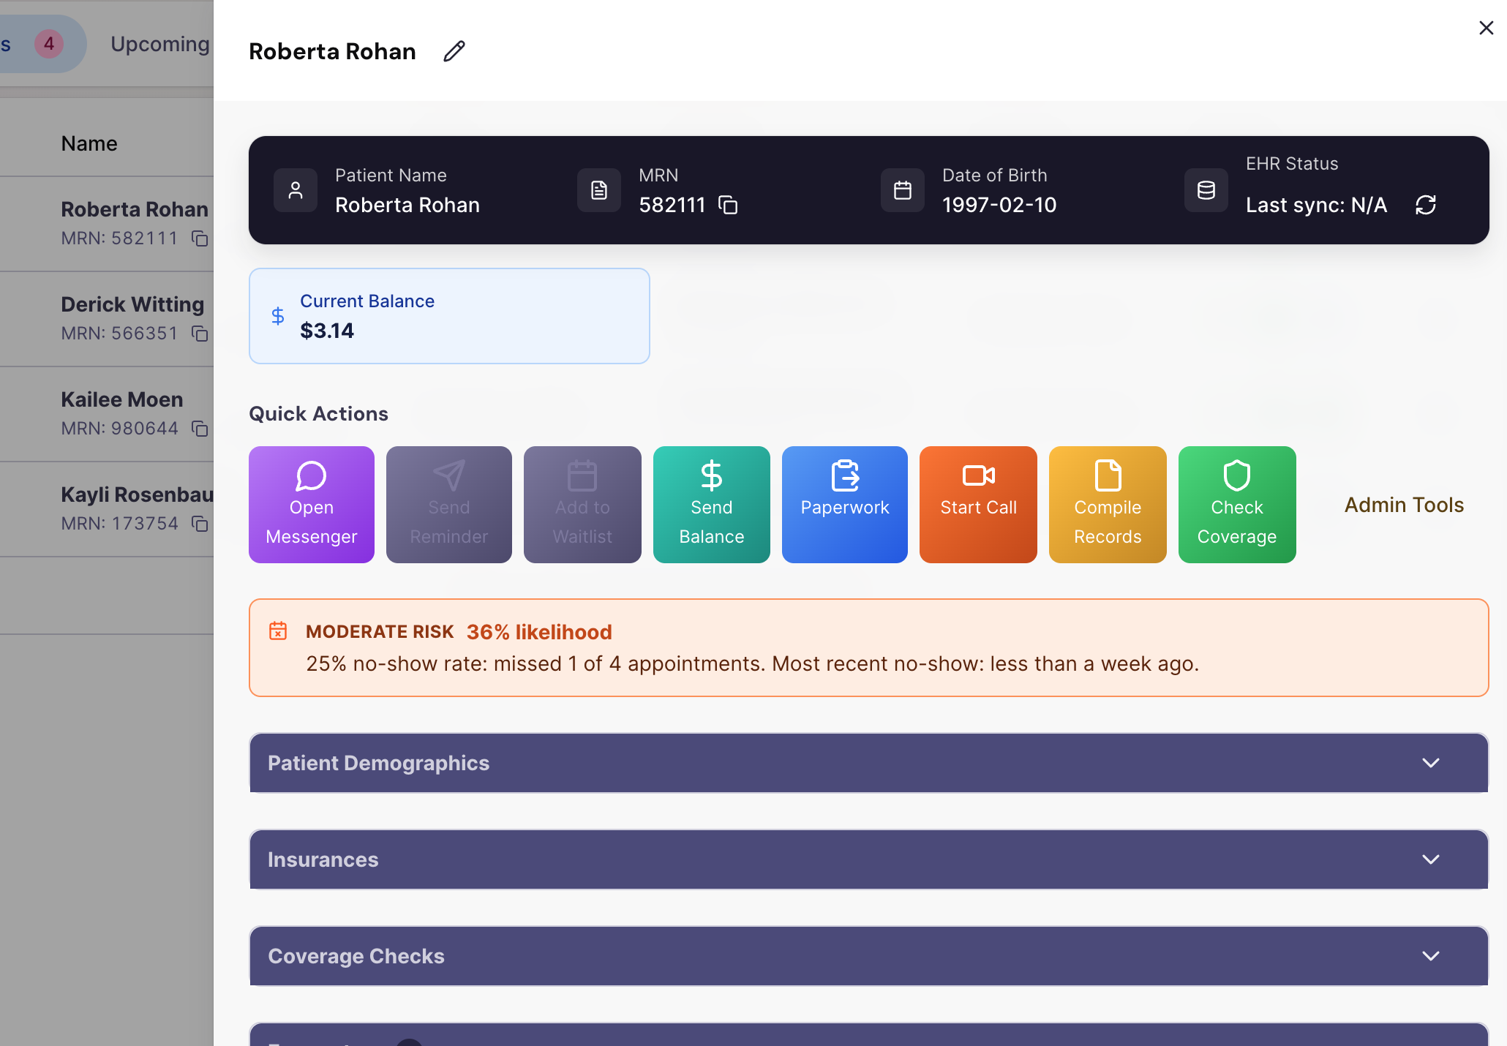Screen dimensions: 1507x1046
Task: Click the Send Reminder action
Action: pos(448,505)
